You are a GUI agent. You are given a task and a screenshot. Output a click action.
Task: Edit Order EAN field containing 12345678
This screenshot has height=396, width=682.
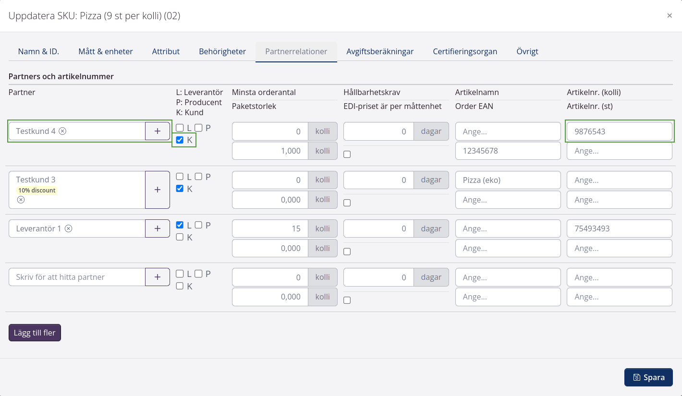508,151
